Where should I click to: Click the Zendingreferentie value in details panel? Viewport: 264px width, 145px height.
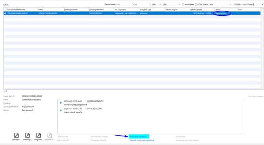pos(28,107)
